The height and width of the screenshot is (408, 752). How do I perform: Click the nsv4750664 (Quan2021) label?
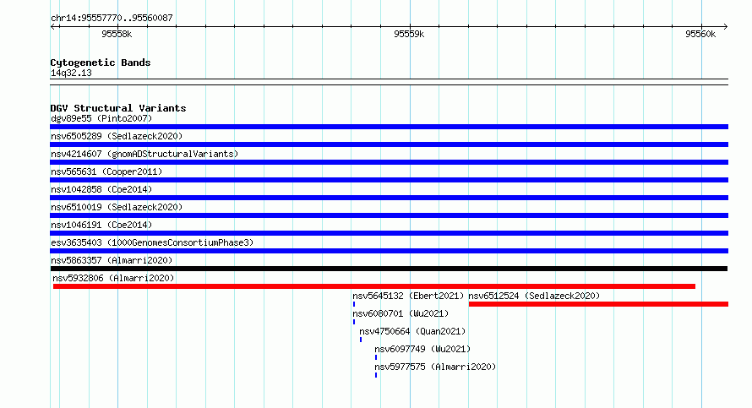pos(412,331)
